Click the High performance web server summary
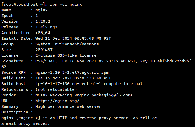 (68, 106)
